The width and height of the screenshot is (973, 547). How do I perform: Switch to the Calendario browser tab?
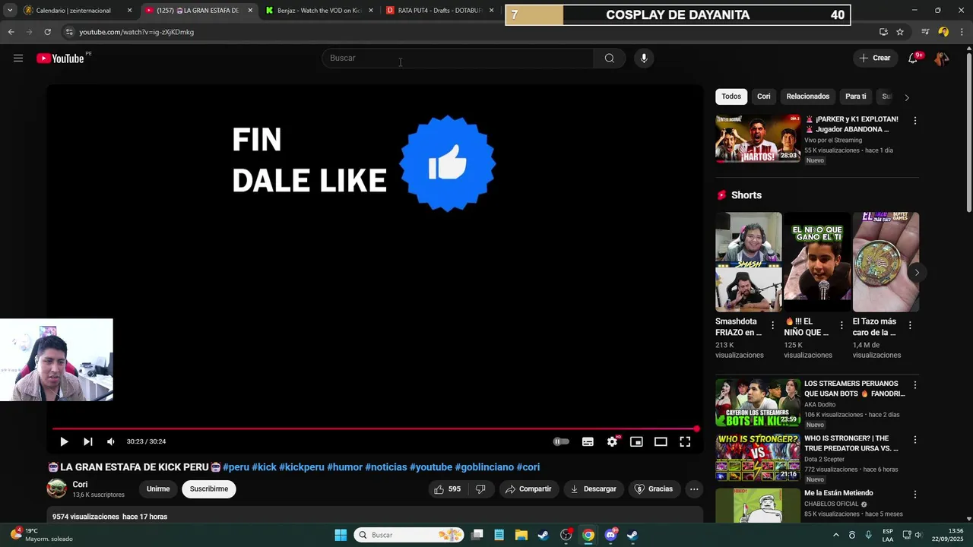(x=73, y=11)
